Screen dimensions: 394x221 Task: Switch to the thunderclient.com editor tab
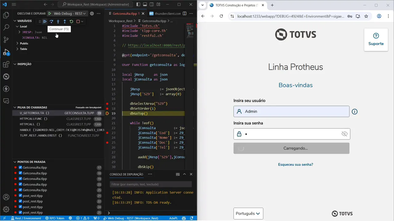click(x=165, y=14)
